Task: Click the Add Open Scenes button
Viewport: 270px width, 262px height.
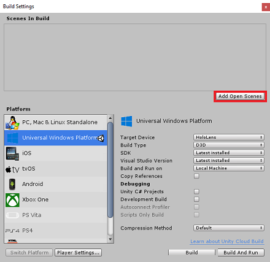Action: (x=240, y=96)
